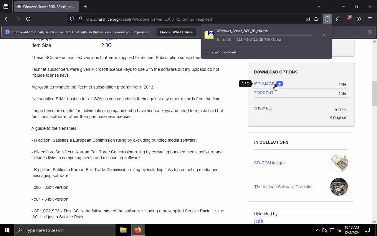Open the downloads progress toolbar button
The width and height of the screenshot is (377, 236).
click(328, 19)
